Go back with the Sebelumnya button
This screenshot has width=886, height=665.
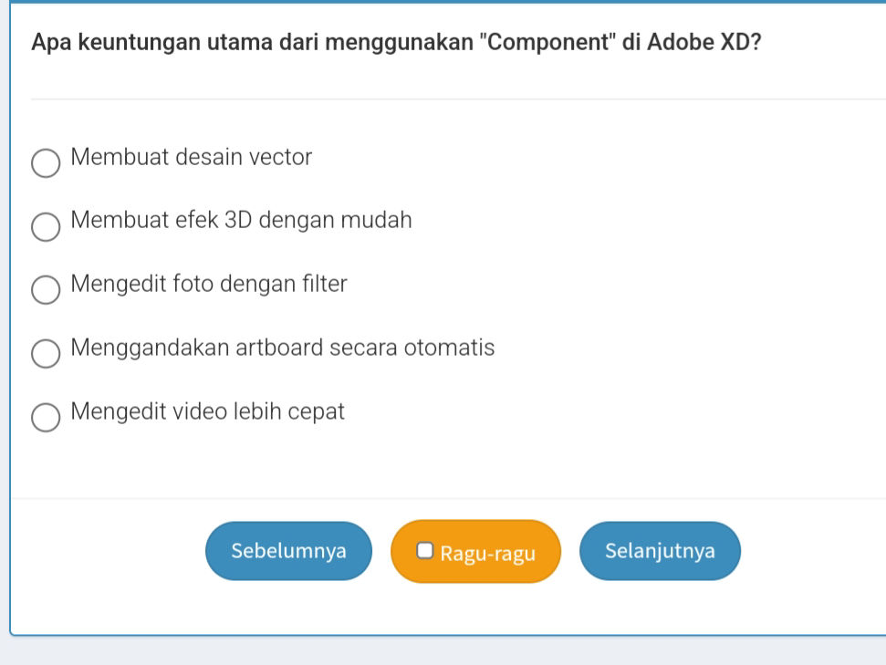click(x=287, y=551)
